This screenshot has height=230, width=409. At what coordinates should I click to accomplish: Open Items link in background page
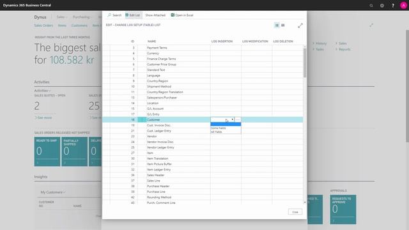click(62, 26)
